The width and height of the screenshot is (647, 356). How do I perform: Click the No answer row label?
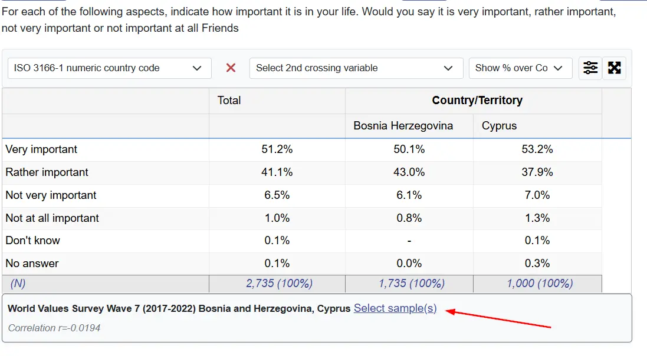point(32,264)
